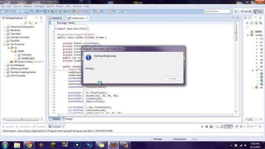Viewport: 265px width, 149px height.
Task: Open dropdown arrow next to Run button
Action: tap(48, 11)
